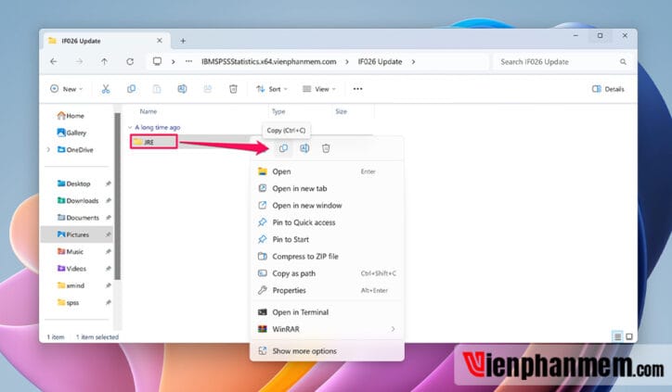
Task: Click the Share icon in the toolbar
Action: 207,89
